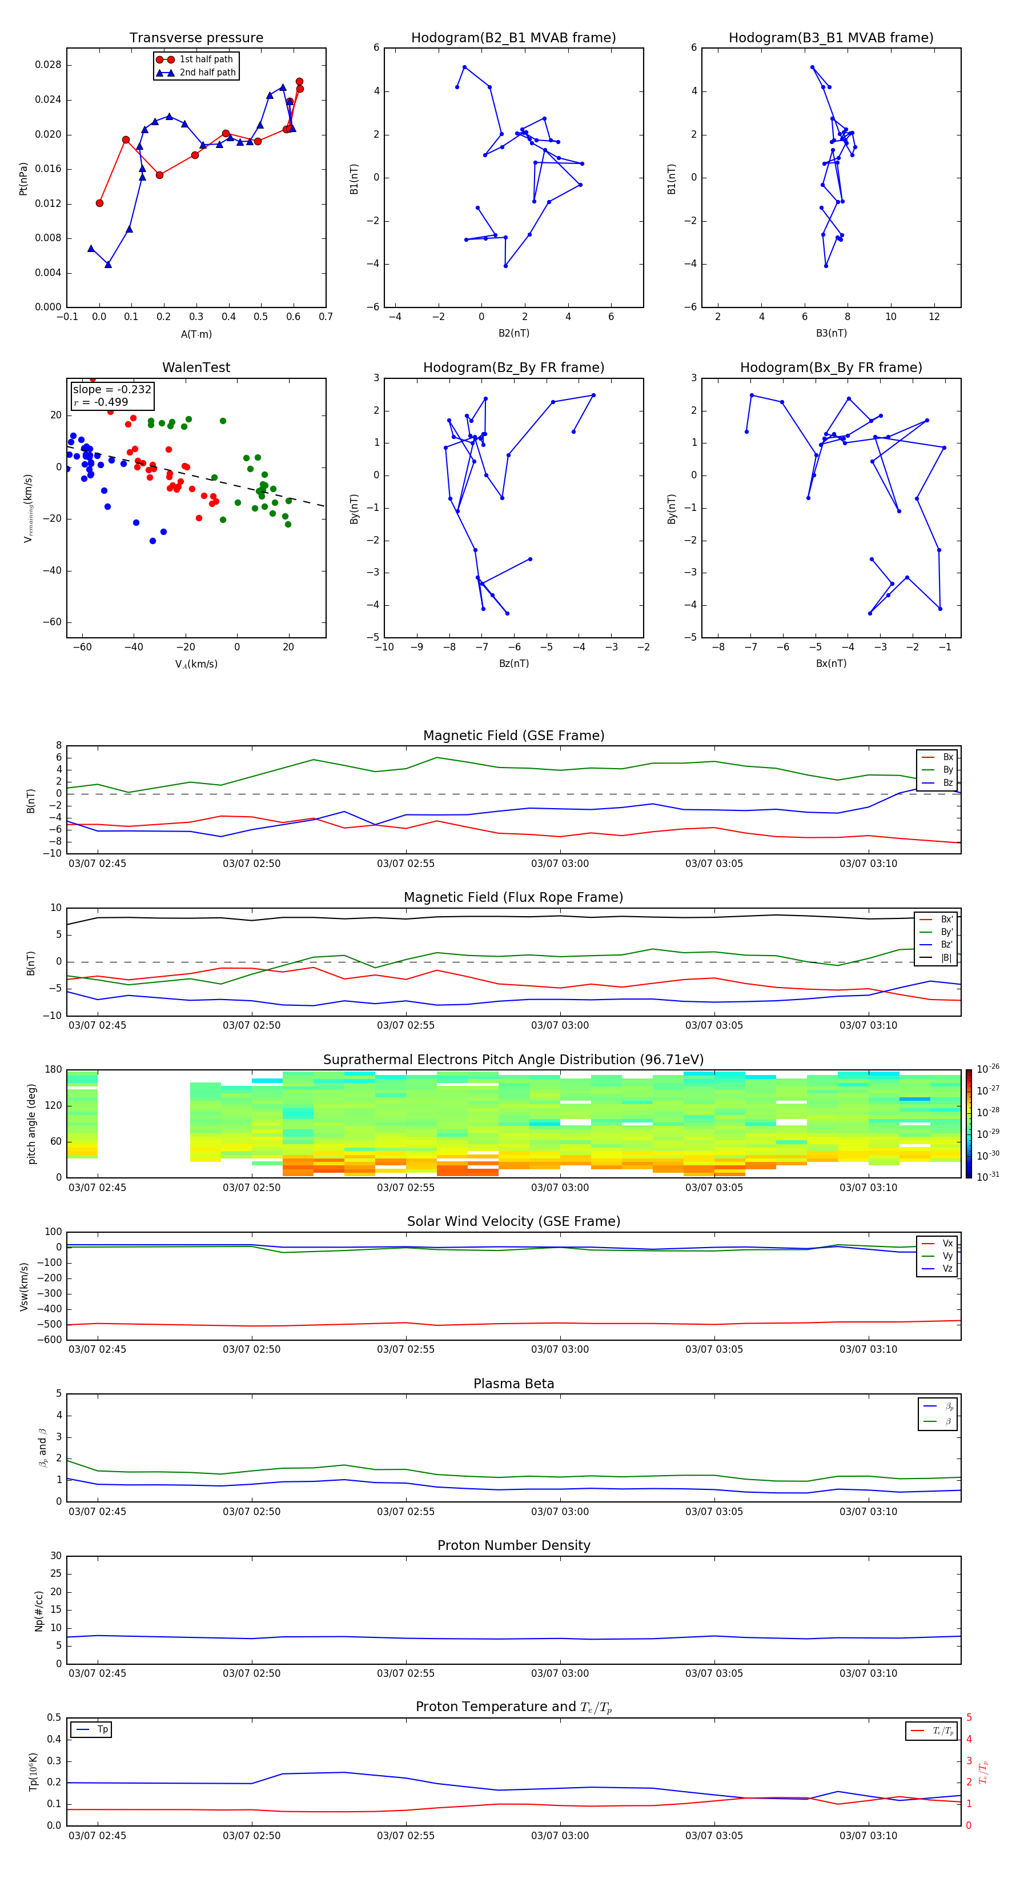
Task: Click the "Plasma Beta" plot title
Action: tap(513, 1384)
